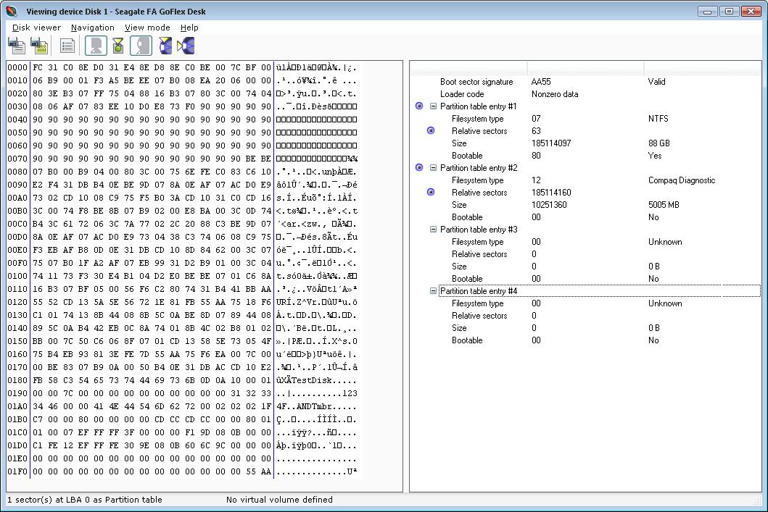Viewport: 768px width, 512px height.
Task: Click hex offset label 01F0
Action: [17, 471]
